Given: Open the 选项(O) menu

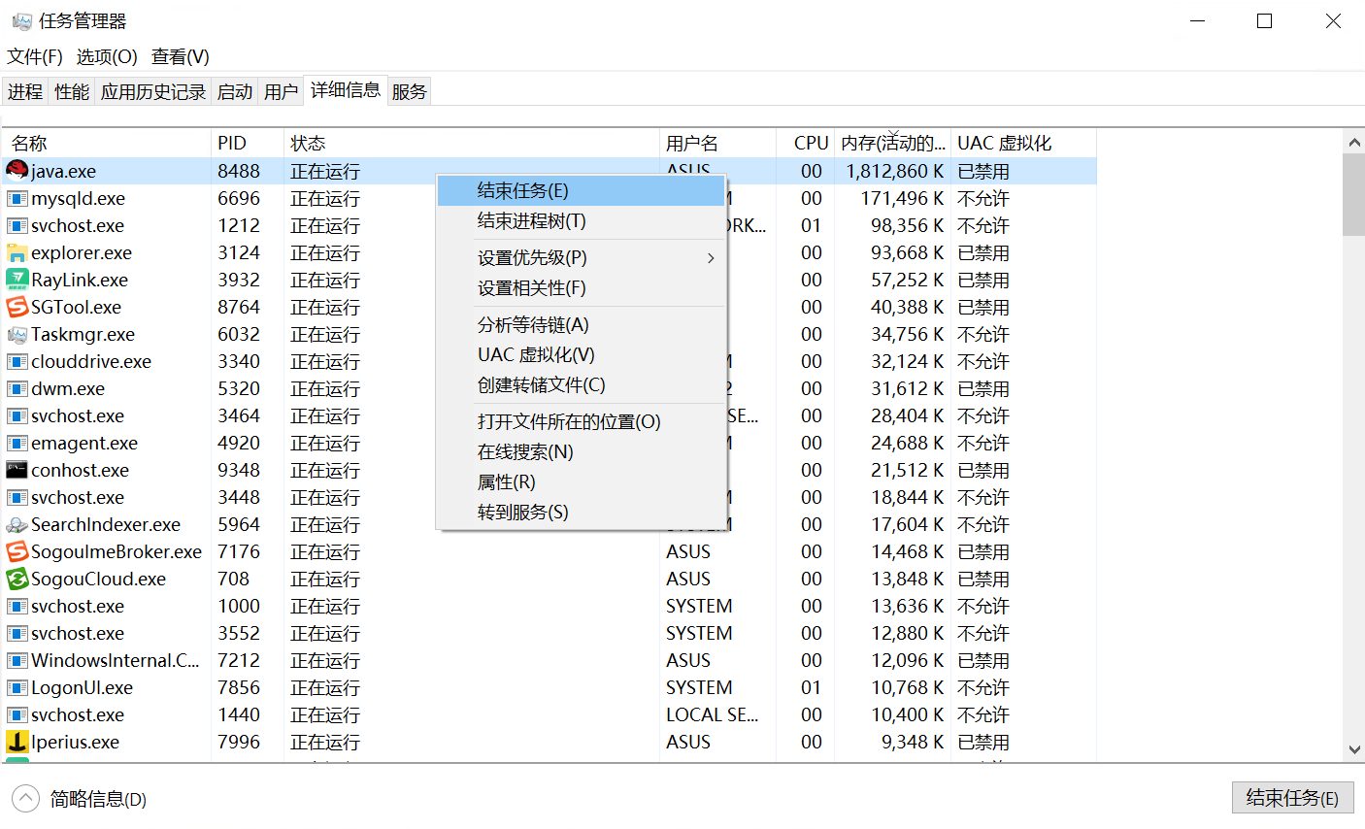Looking at the screenshot, I should [x=107, y=57].
